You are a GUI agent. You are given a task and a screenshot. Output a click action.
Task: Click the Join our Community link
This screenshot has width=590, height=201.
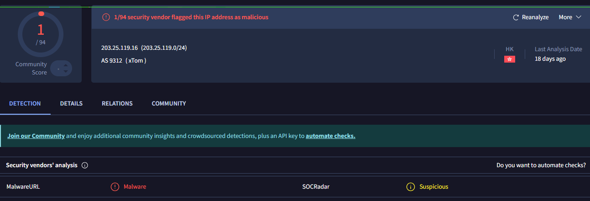36,136
